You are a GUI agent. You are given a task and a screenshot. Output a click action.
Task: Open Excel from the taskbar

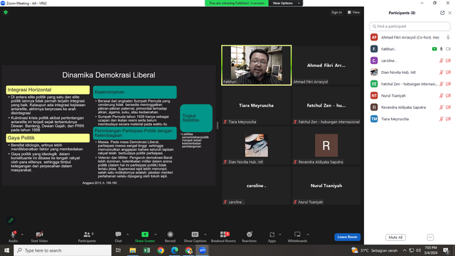pyautogui.click(x=146, y=250)
